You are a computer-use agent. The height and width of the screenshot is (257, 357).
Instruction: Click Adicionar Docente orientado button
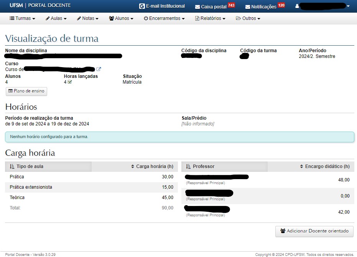tap(314, 231)
